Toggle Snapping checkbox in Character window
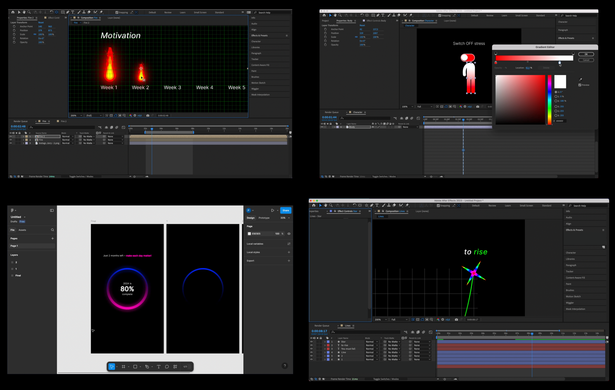The height and width of the screenshot is (390, 615). (x=440, y=15)
